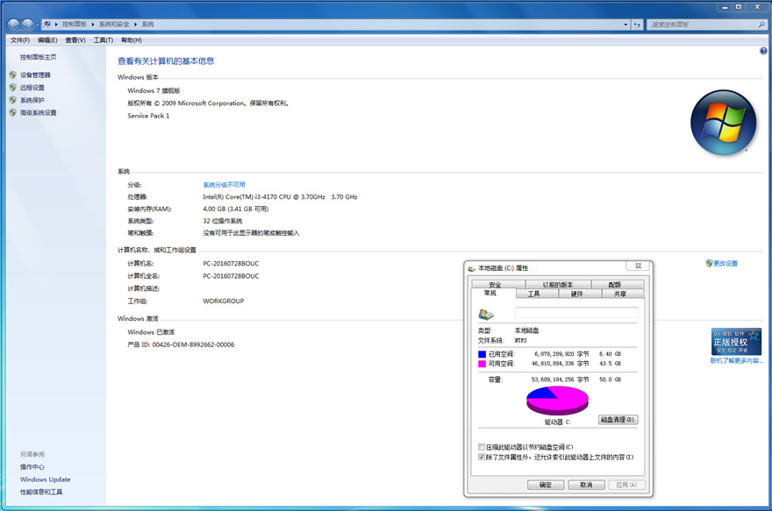Go forward with the Forward arrow button
Image resolution: width=772 pixels, height=511 pixels.
[x=27, y=25]
